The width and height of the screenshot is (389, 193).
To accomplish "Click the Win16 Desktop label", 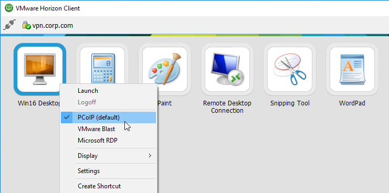I will [x=39, y=103].
